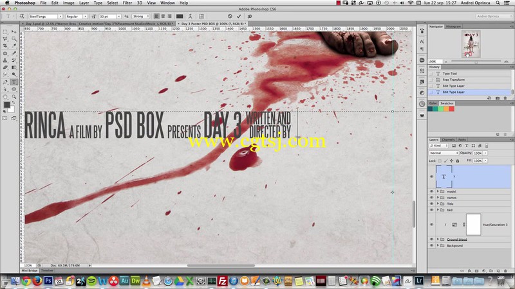The image size is (515, 289).
Task: Hide the names layer group
Action: coord(431,198)
